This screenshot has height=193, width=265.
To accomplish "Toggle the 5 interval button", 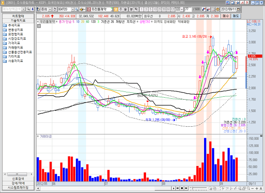I will (150, 9).
